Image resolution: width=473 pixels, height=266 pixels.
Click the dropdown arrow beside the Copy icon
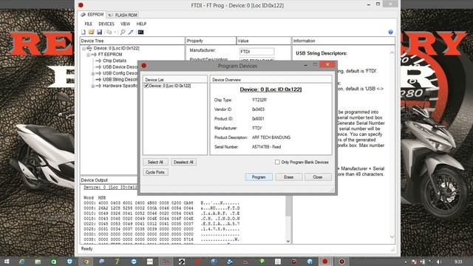[115, 33]
